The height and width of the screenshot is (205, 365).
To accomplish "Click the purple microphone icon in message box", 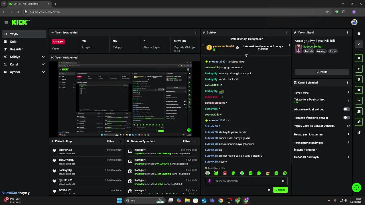I will click(210, 181).
